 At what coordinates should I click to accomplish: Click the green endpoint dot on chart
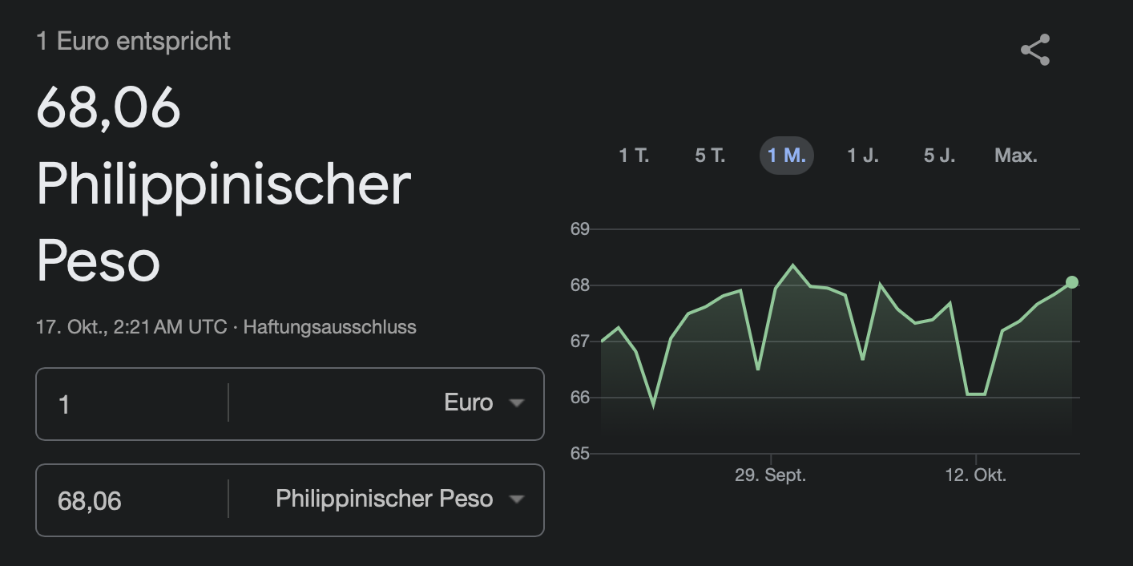click(x=1072, y=282)
